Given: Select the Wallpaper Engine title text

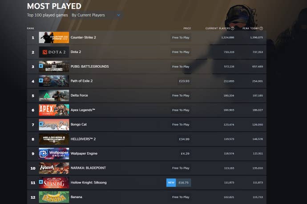Looking at the screenshot, I should click(x=84, y=153).
